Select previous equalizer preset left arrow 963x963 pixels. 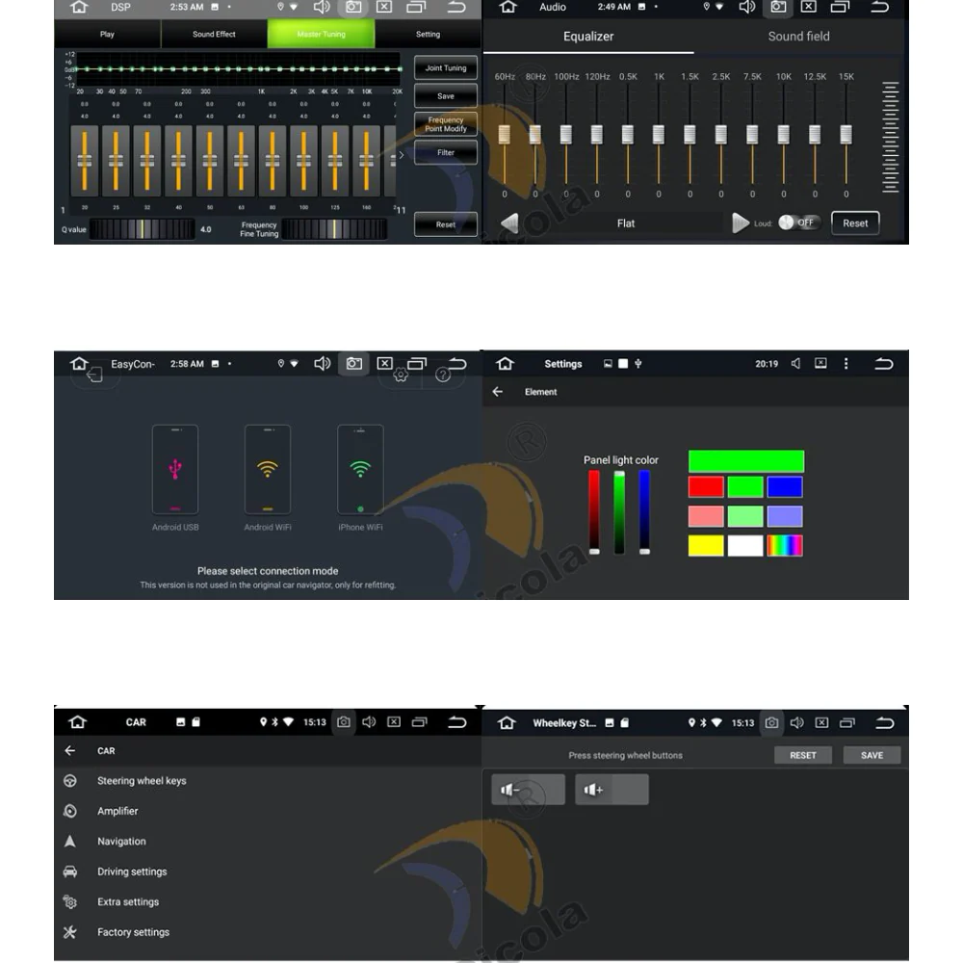point(509,223)
